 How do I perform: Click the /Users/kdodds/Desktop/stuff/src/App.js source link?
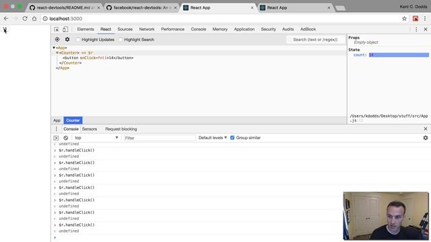[x=389, y=118]
